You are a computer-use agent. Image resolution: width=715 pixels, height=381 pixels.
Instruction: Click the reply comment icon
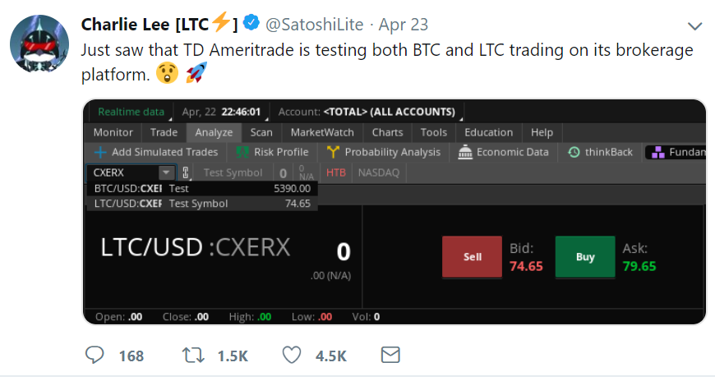96,355
